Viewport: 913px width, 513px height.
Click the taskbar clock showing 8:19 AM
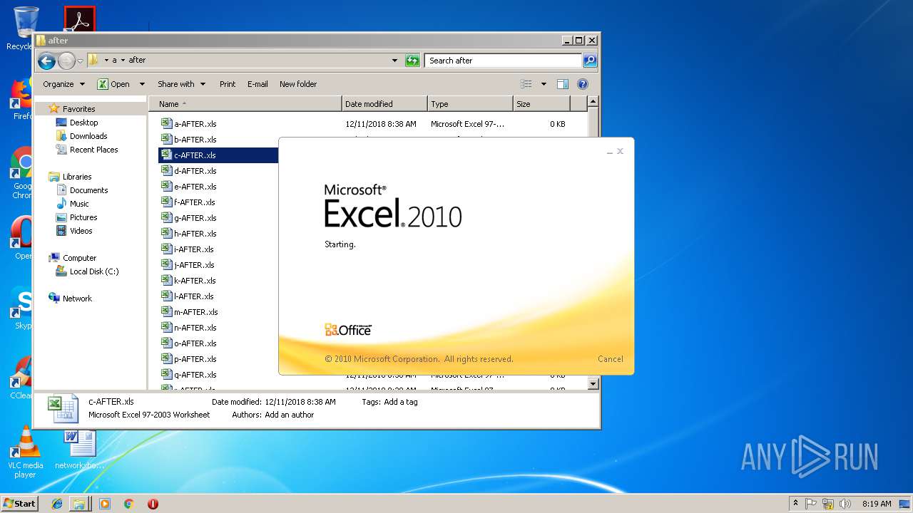pos(877,504)
